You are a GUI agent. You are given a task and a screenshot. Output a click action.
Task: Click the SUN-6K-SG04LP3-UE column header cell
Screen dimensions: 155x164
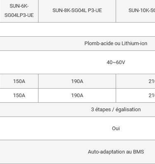(x=19, y=11)
